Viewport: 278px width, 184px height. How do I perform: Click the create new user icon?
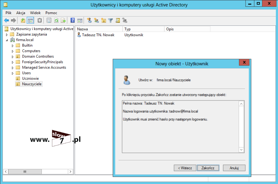[89, 21]
